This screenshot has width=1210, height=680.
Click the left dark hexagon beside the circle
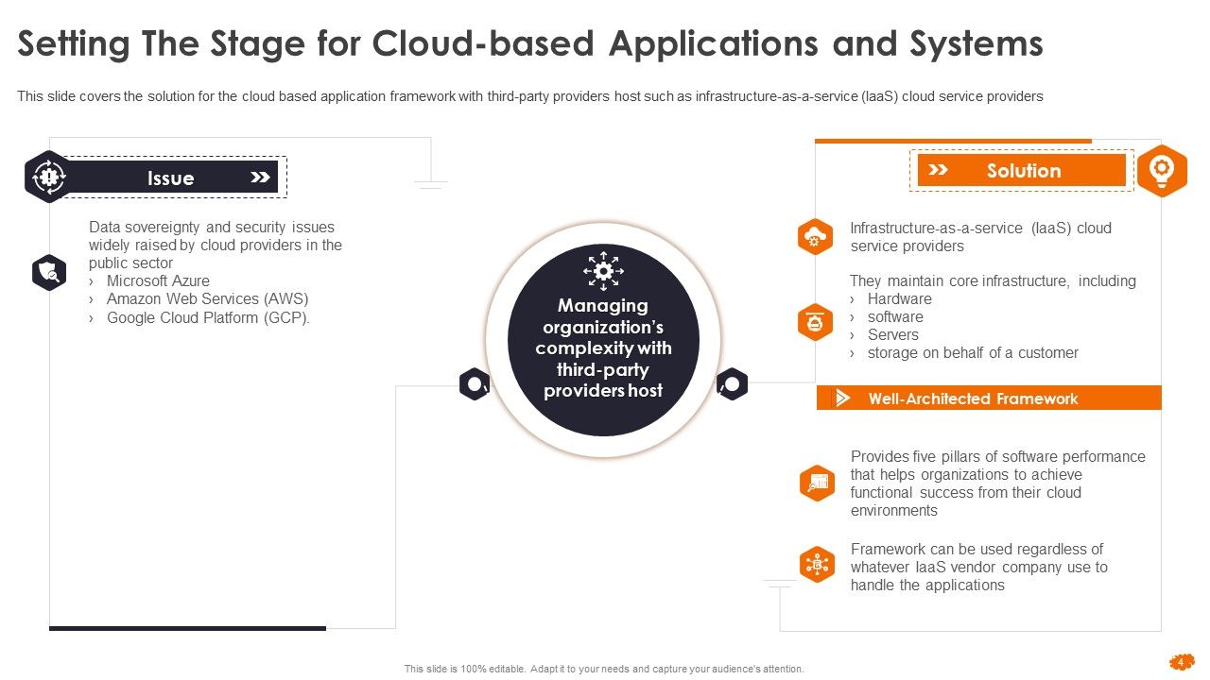[x=474, y=384]
